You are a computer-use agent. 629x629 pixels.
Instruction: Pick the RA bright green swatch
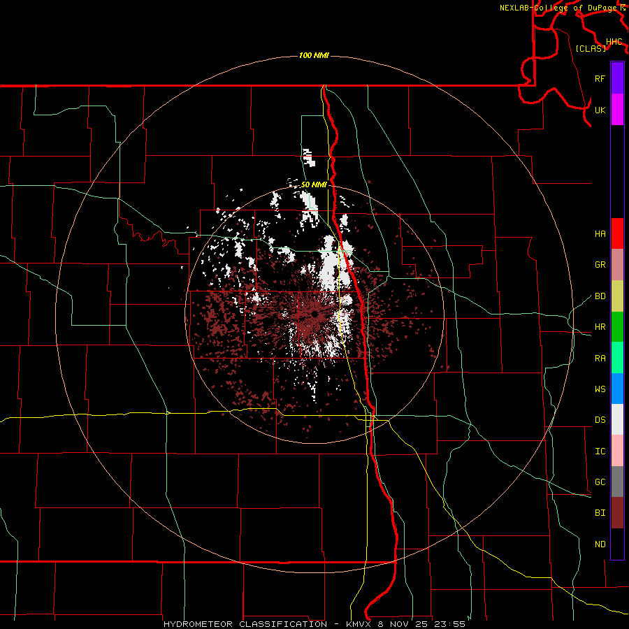pyautogui.click(x=617, y=358)
